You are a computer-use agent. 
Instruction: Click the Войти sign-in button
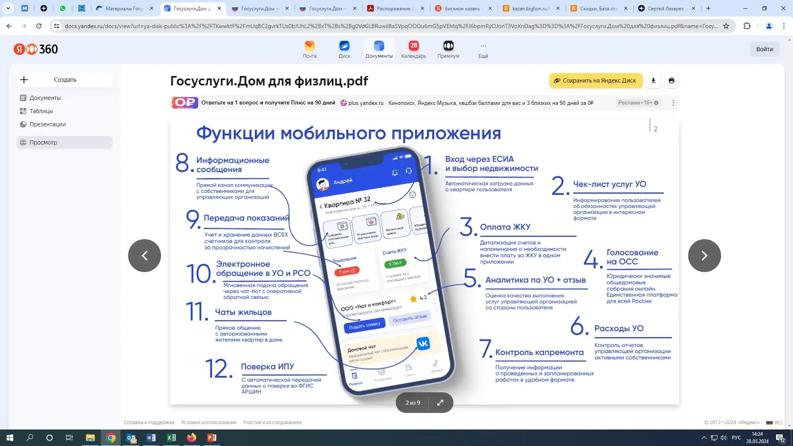pos(764,49)
